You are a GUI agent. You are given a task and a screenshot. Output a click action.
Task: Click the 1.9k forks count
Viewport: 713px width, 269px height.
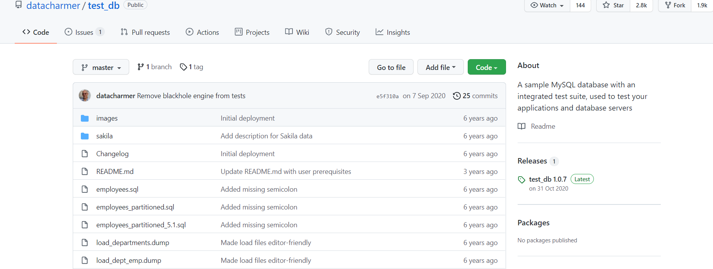[702, 5]
